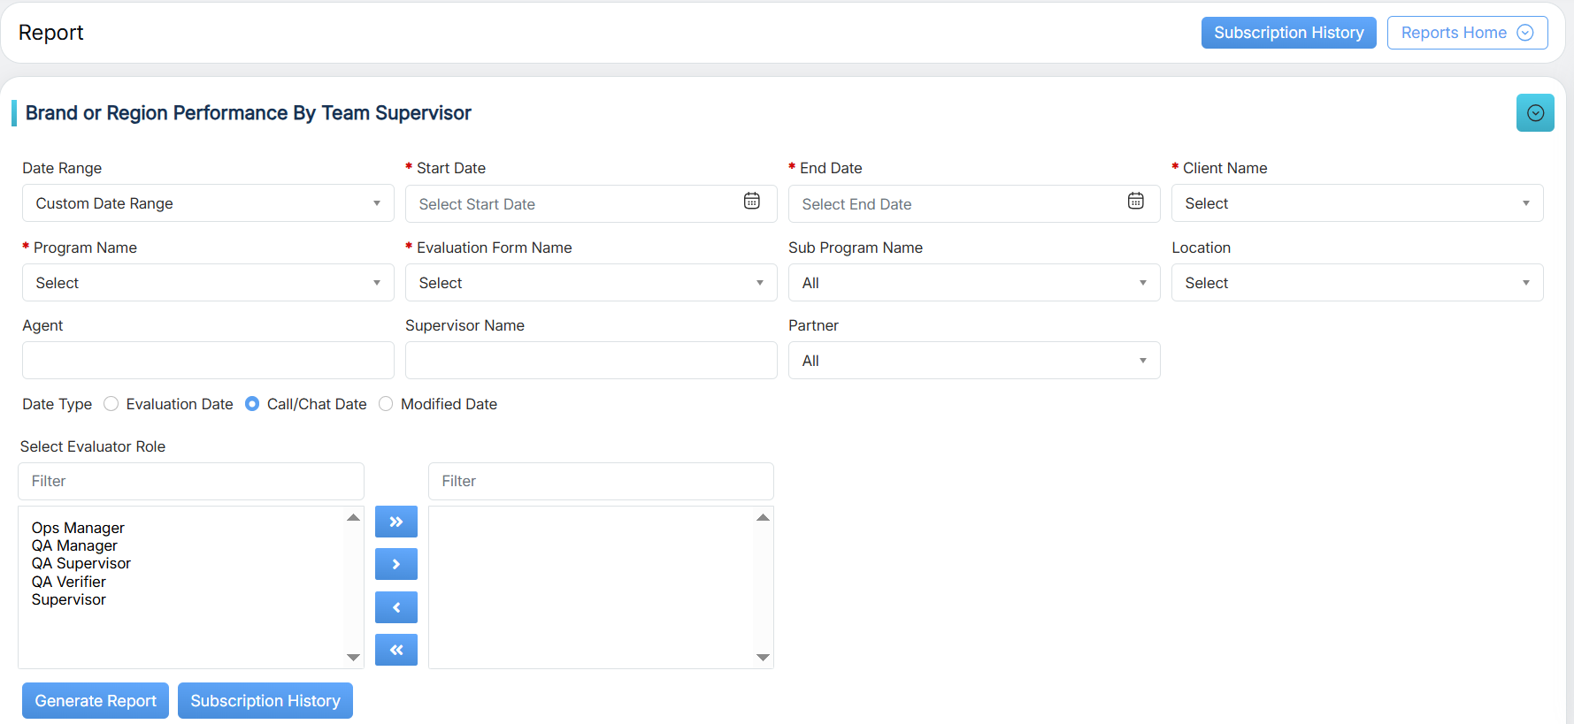Remove all roles with double left arrow

[396, 650]
